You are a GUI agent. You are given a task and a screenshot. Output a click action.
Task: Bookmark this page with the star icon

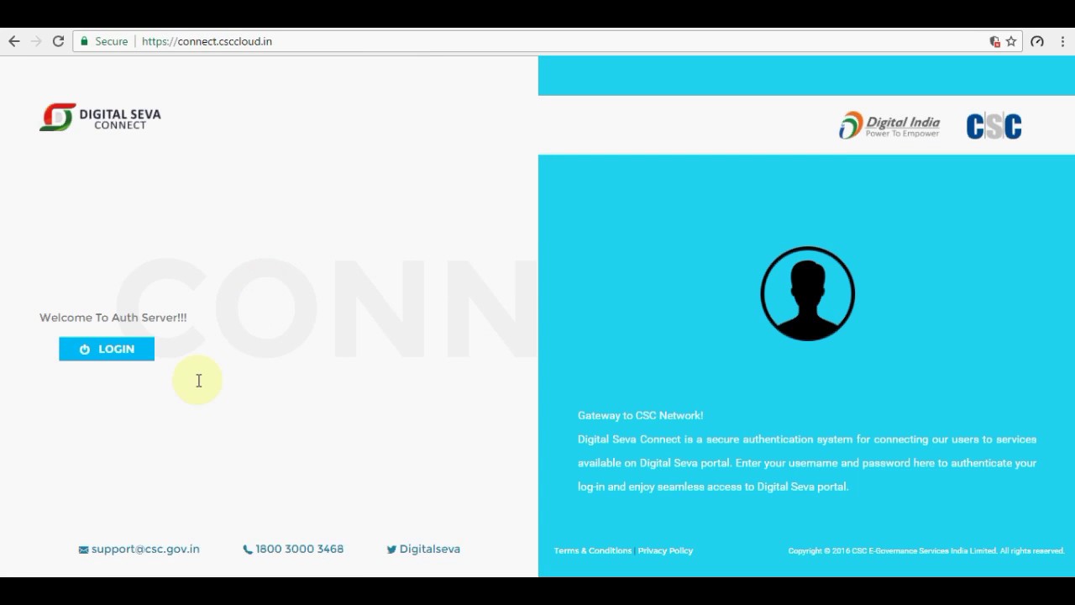click(x=1011, y=41)
